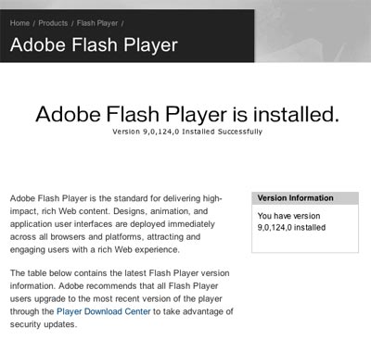Click the trailing slash after Flash Player breadcrumb
This screenshot has width=371, height=340.
[122, 23]
